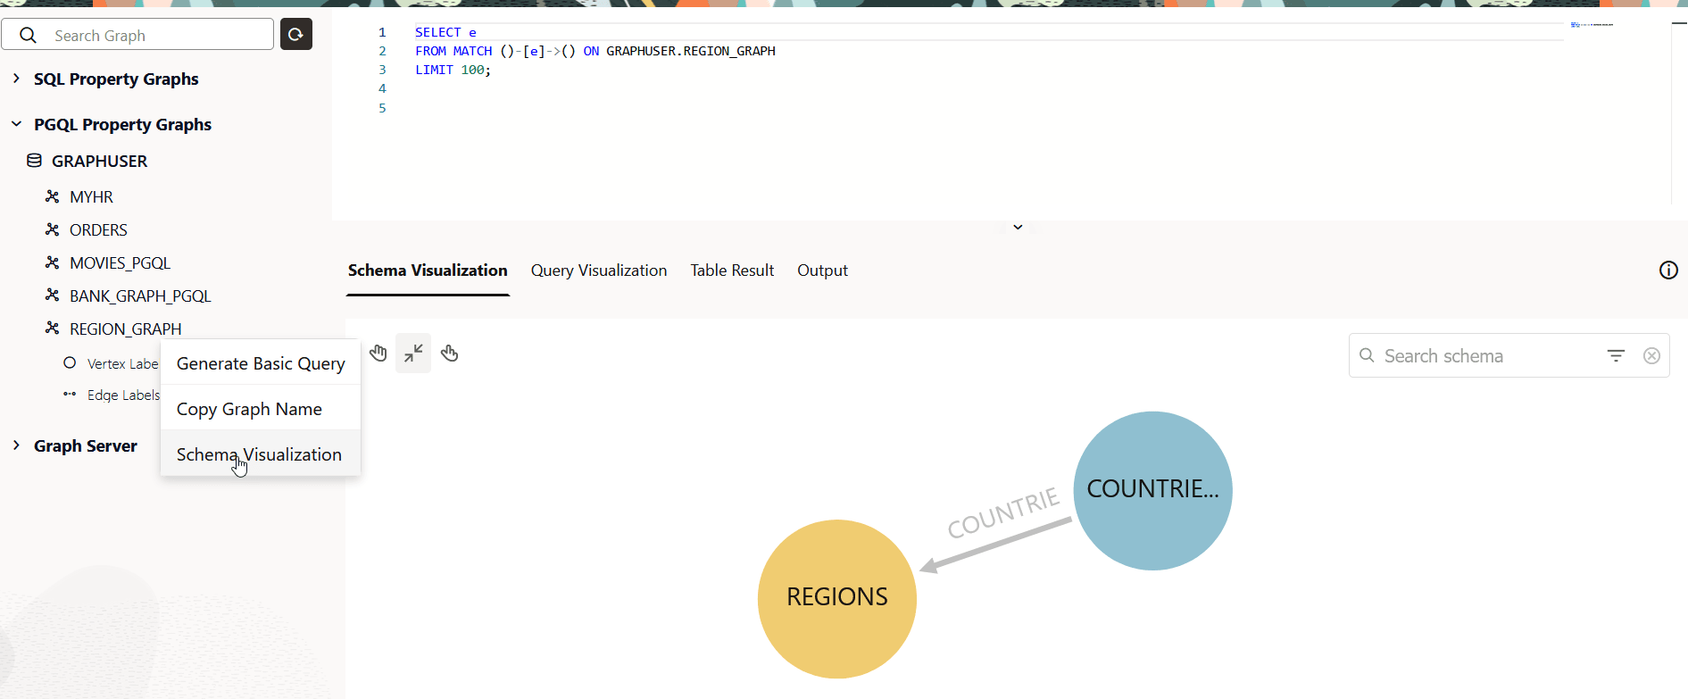The height and width of the screenshot is (699, 1688).
Task: Click the SELECT e line in query editor
Action: [445, 32]
